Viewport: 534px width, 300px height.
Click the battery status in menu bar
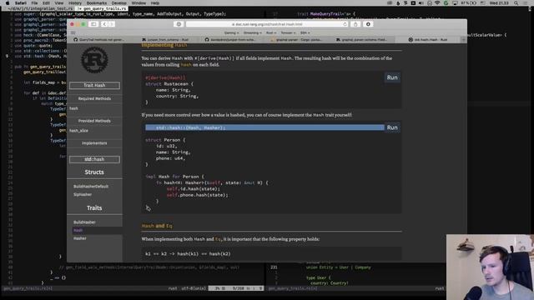[x=469, y=3]
